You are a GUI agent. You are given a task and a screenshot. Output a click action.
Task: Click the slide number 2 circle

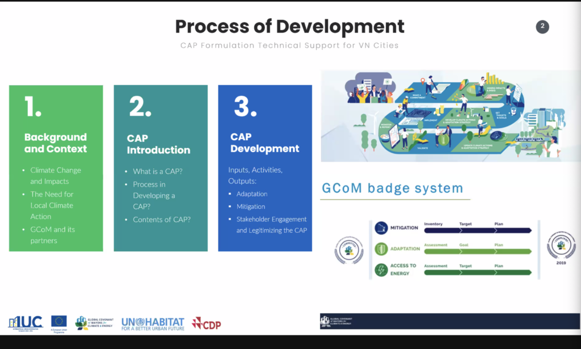542,26
